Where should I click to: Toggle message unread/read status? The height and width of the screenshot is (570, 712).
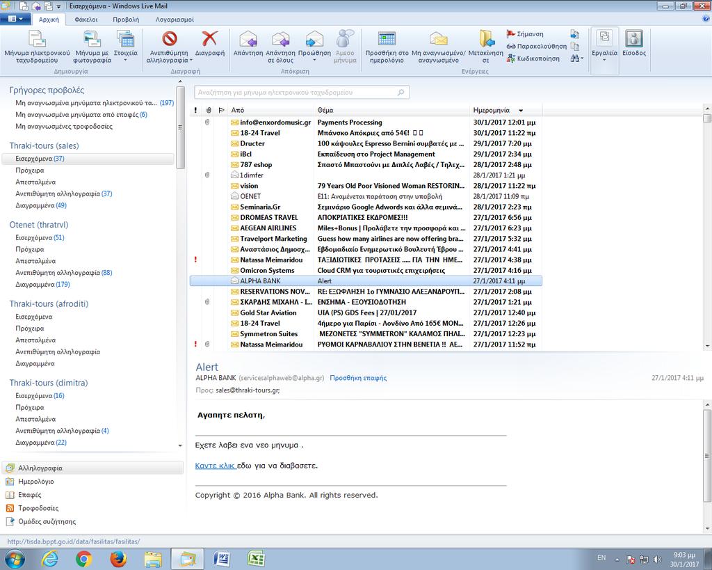(x=439, y=46)
